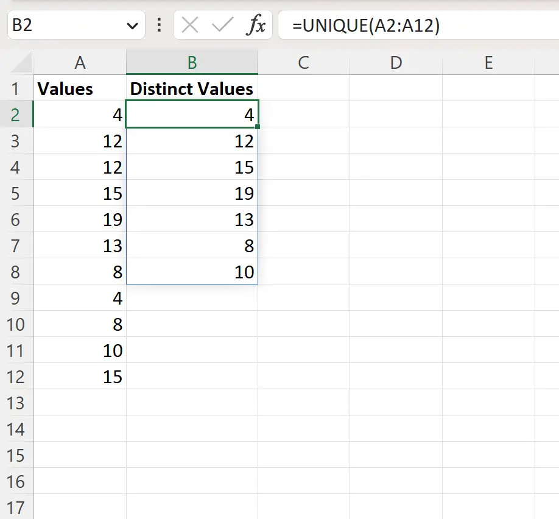Click the formula bar text =UNIQUE(A2:A12)
This screenshot has width=559, height=519.
[365, 26]
